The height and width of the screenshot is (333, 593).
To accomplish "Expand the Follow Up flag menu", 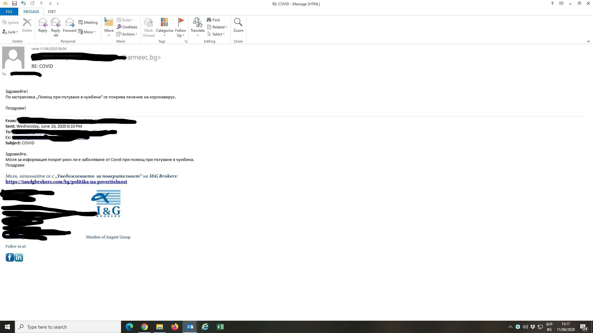I will pos(180,27).
